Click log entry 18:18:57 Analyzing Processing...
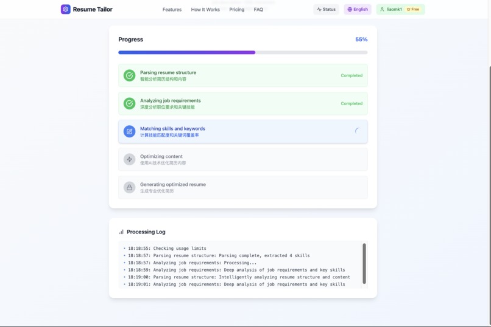 (192, 263)
